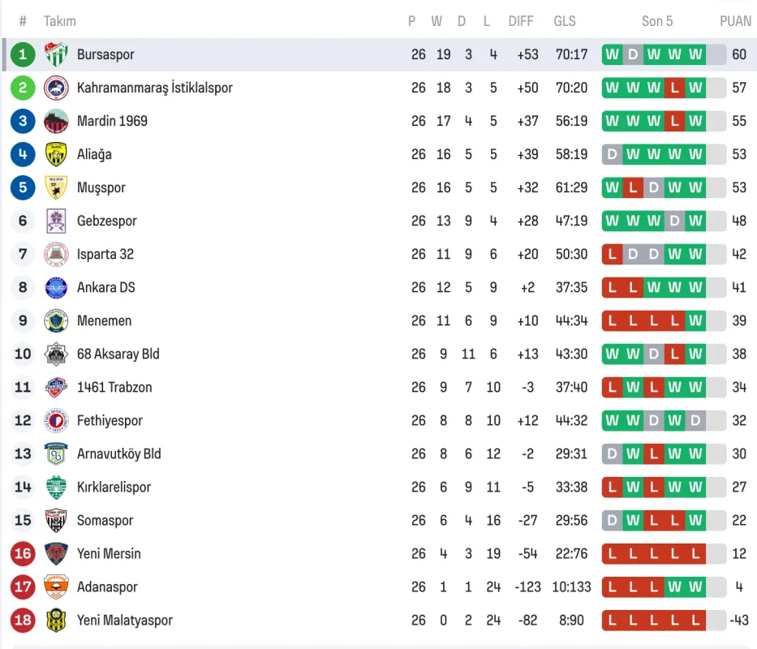This screenshot has height=649, width=757.
Task: Click the Aliağa team crest
Action: (56, 154)
